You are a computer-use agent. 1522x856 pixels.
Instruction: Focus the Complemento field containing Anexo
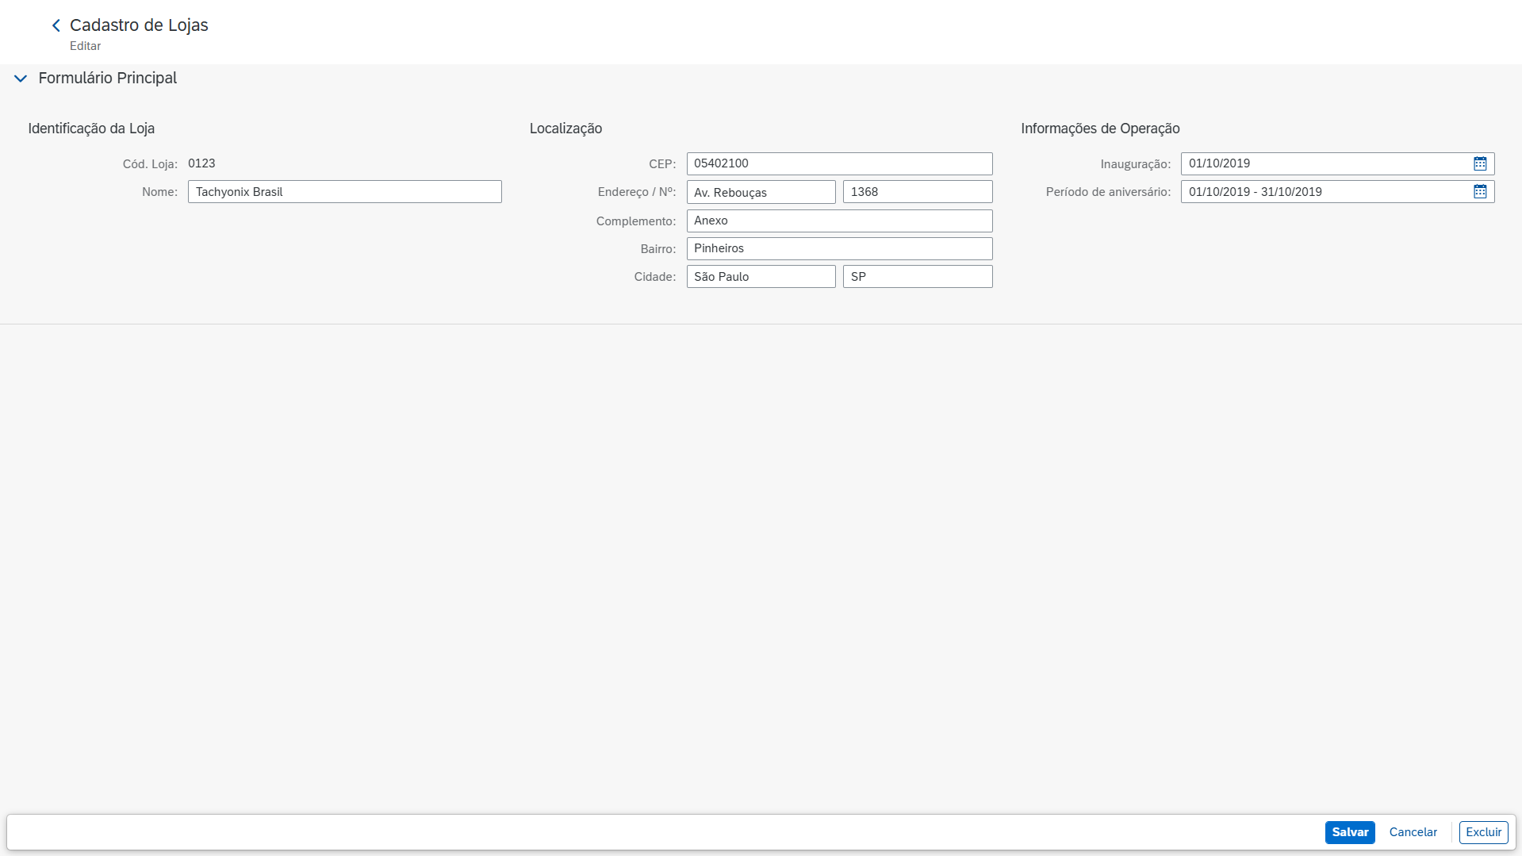point(838,221)
